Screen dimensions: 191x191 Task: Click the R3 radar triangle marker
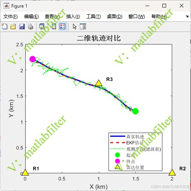tap(99, 83)
